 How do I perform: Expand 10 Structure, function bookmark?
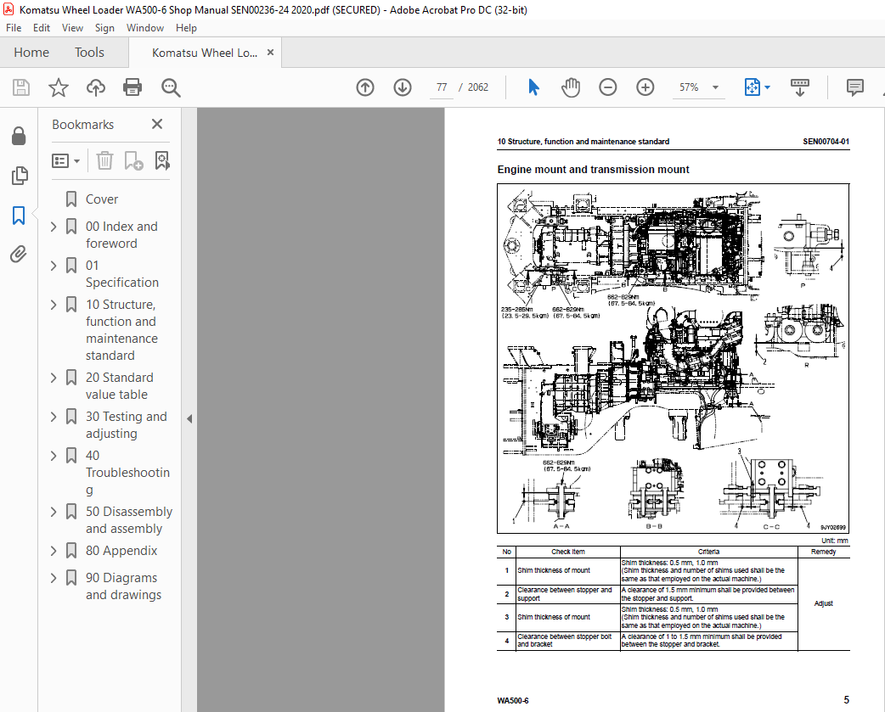click(54, 305)
